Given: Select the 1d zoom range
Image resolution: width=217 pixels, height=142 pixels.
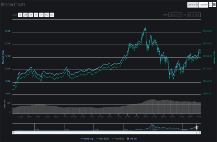Looking at the screenshot, I should coord(20,15).
